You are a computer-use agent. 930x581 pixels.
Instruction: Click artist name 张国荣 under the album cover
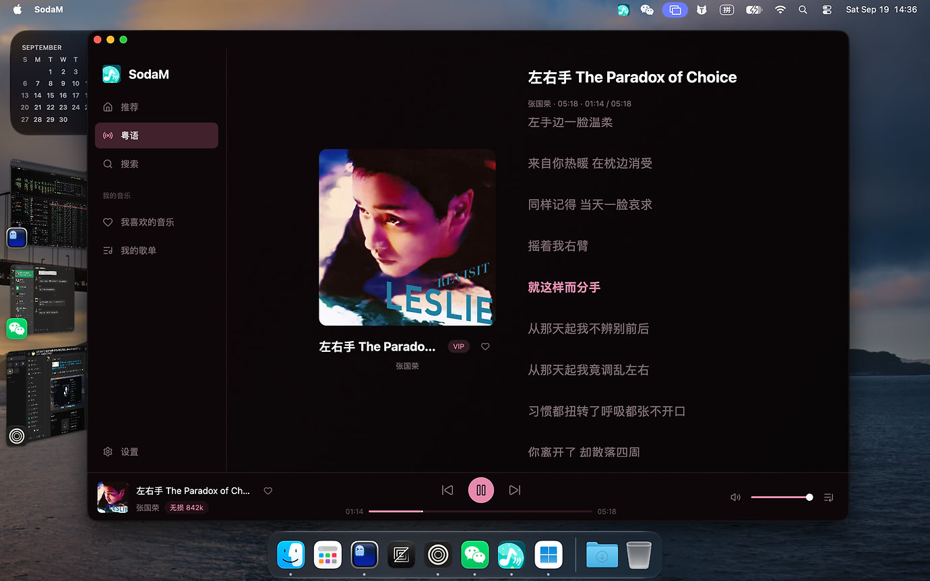(407, 366)
